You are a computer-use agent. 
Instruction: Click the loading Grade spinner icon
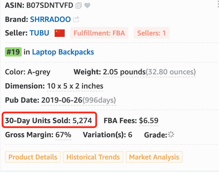pos(171,135)
